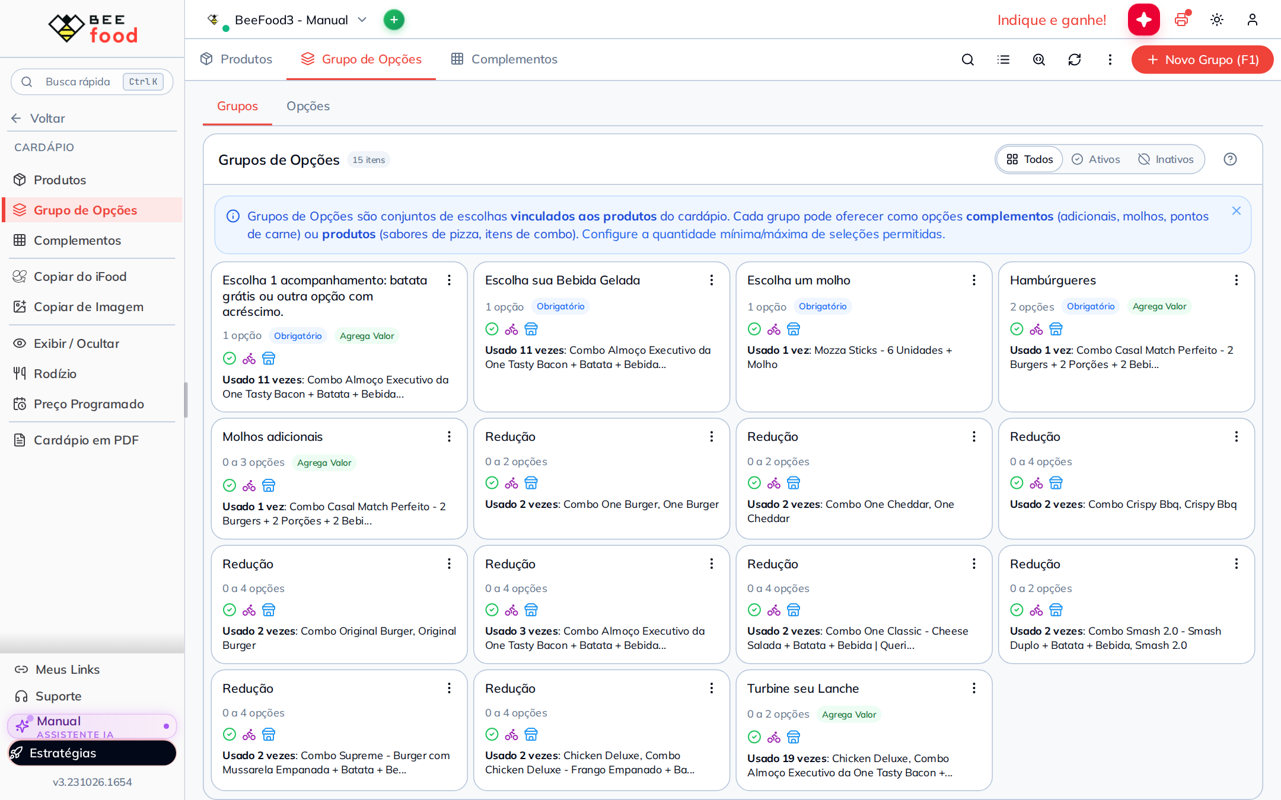
Task: Open help question mark icon
Action: tap(1231, 159)
